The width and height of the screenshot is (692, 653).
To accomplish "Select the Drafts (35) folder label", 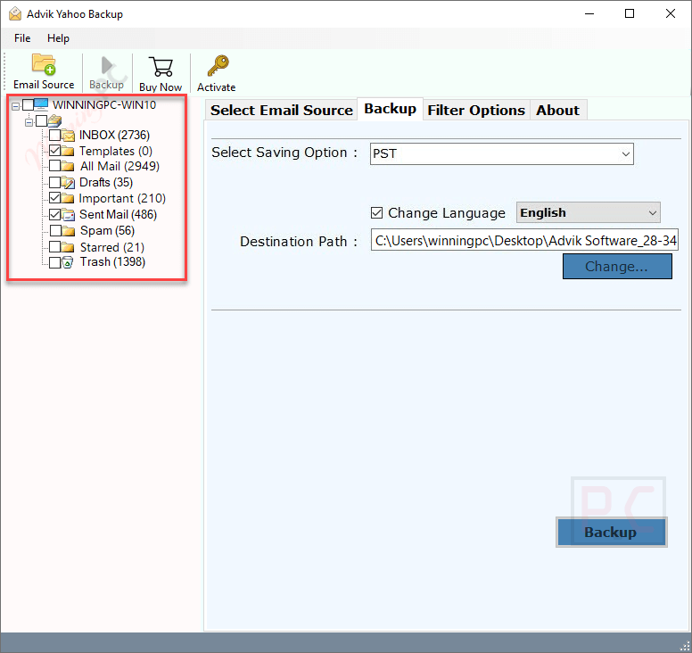I will 106,182.
